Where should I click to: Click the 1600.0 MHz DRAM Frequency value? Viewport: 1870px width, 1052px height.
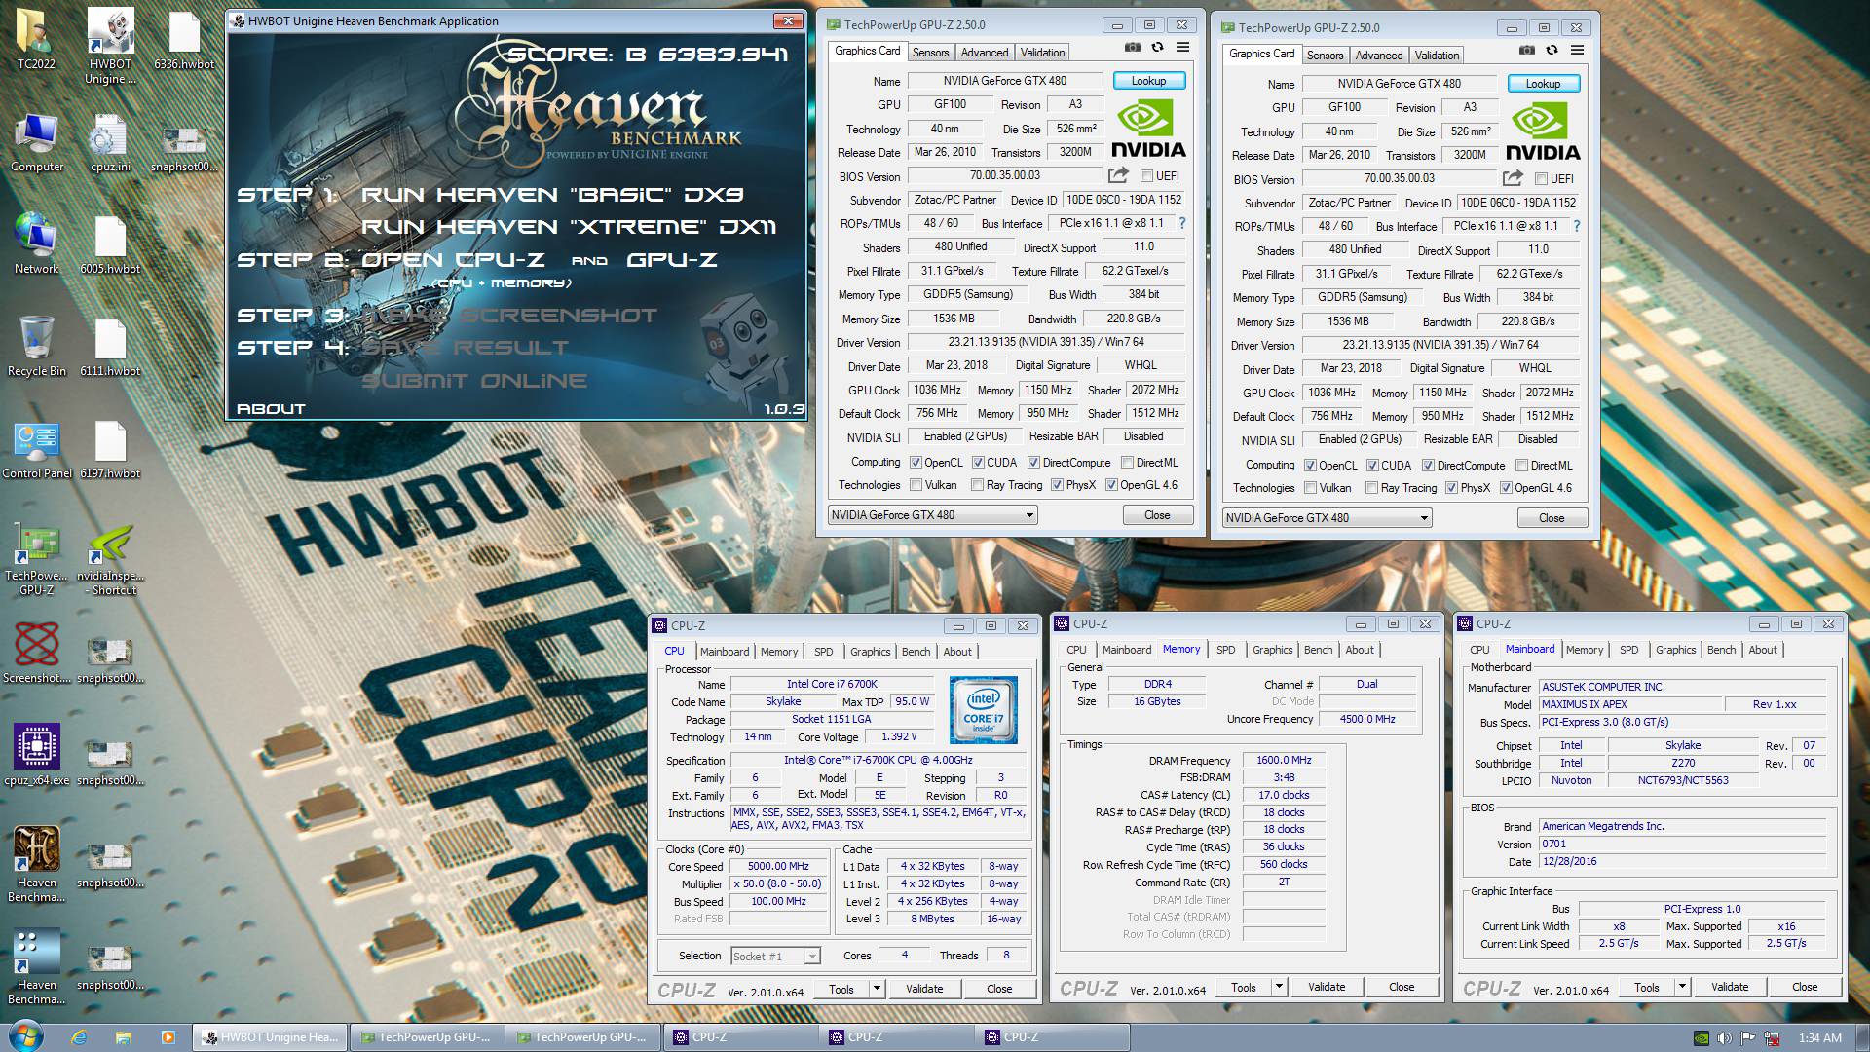coord(1284,761)
